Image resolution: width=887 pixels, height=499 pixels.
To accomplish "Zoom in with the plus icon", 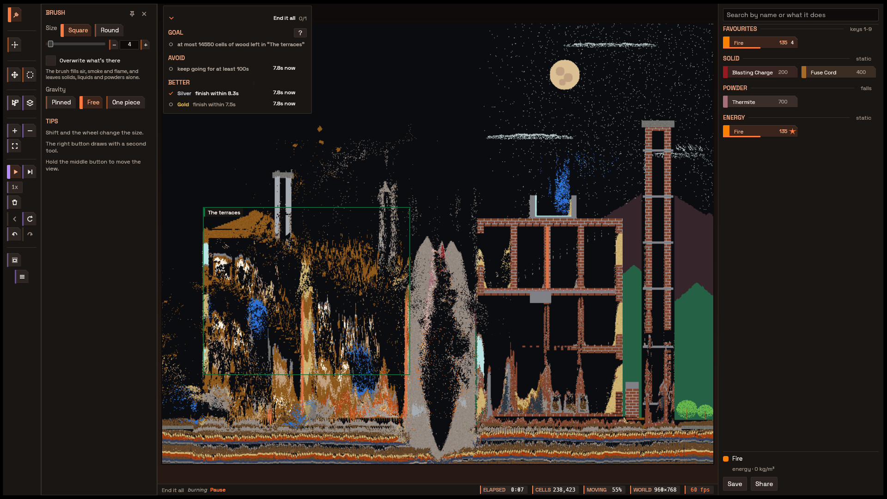I will coord(15,131).
